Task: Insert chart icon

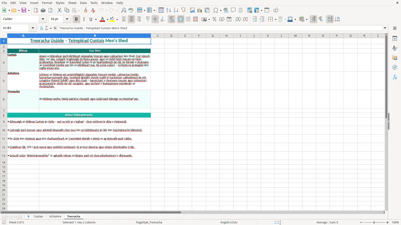Action: tap(200, 10)
